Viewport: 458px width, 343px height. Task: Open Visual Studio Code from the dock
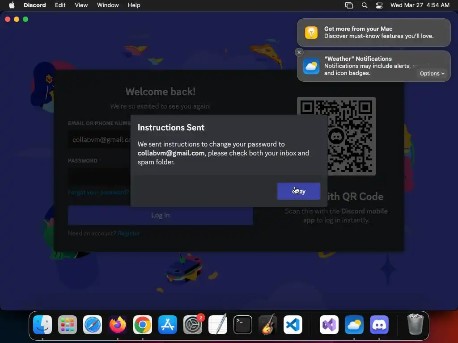(293, 325)
